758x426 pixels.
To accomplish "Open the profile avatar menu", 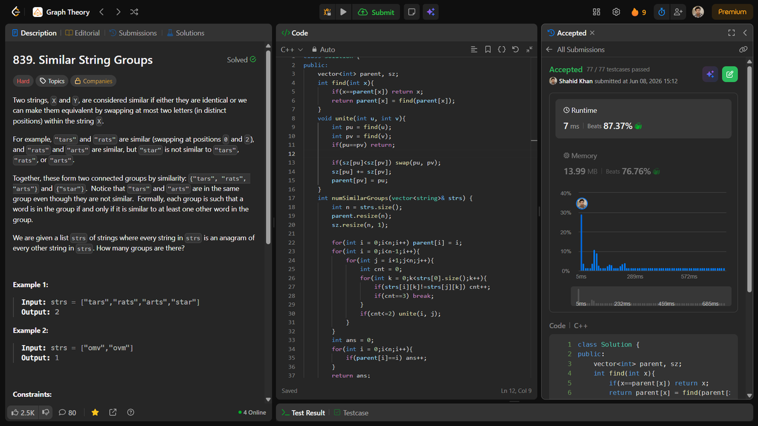I will pos(698,12).
